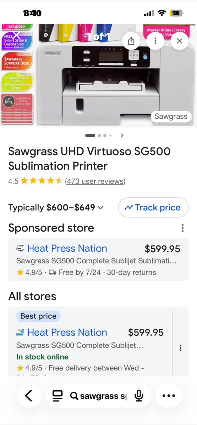Close the product panel with the X button
This screenshot has width=197, height=425.
(179, 41)
